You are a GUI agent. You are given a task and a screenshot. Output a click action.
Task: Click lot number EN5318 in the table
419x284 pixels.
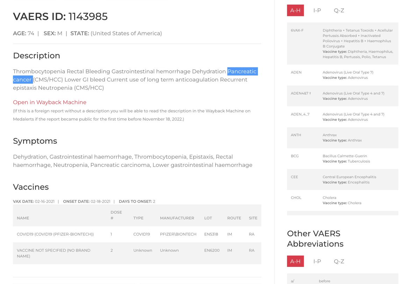pos(211,234)
